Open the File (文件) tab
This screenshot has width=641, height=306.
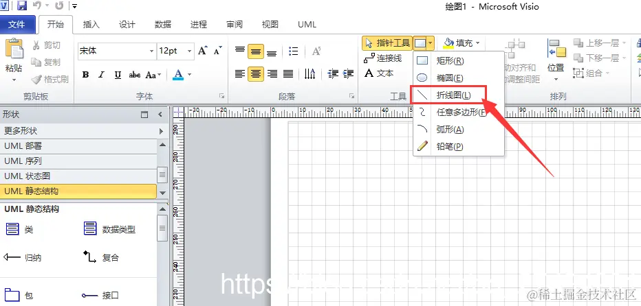(17, 25)
